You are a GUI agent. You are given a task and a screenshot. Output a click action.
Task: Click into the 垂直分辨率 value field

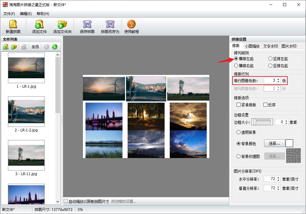(x=270, y=188)
